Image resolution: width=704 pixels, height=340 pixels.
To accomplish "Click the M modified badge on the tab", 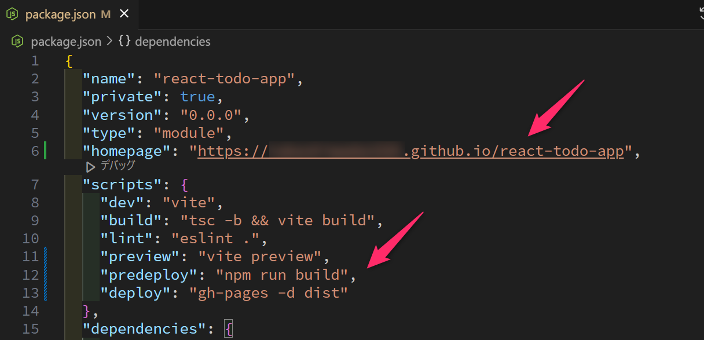I will 105,15.
